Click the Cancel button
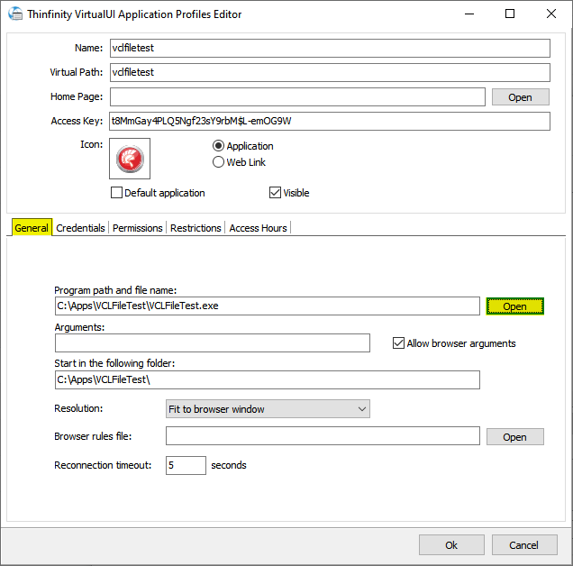 (x=524, y=545)
